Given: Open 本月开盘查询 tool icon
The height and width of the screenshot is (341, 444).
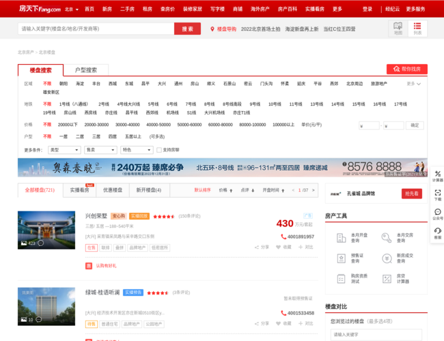Looking at the screenshot, I should pos(342,238).
